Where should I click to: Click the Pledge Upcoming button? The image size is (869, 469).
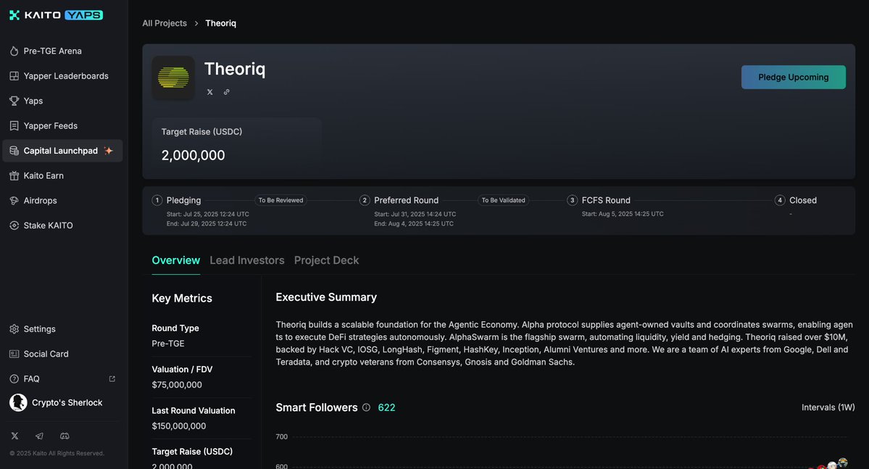click(x=793, y=77)
